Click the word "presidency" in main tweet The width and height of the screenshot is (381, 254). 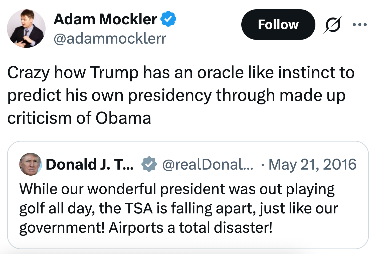pos(170,96)
